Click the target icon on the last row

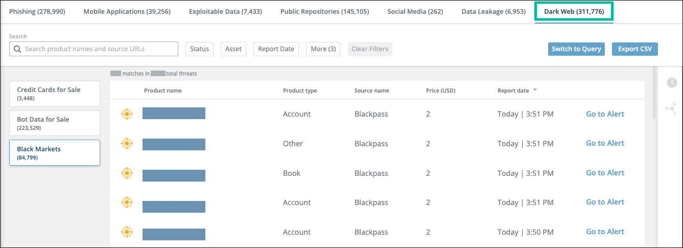[x=127, y=232]
